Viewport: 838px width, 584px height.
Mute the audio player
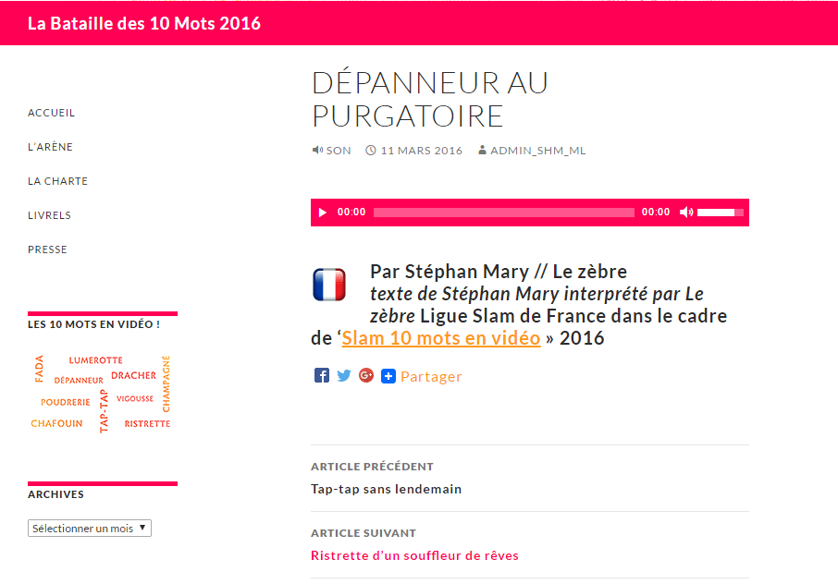[x=685, y=212]
